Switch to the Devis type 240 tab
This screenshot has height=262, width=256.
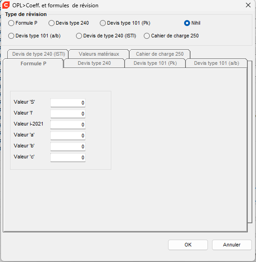[x=94, y=63]
